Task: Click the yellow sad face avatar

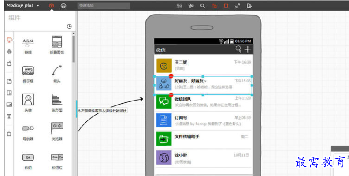Action: pos(164,65)
